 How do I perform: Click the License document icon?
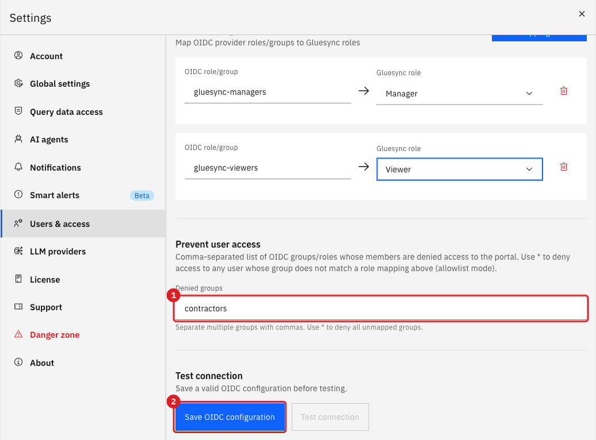click(18, 279)
